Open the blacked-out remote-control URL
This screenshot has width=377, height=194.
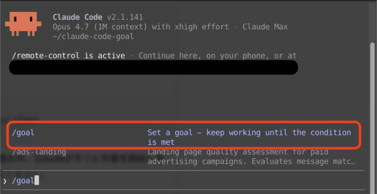click(154, 67)
